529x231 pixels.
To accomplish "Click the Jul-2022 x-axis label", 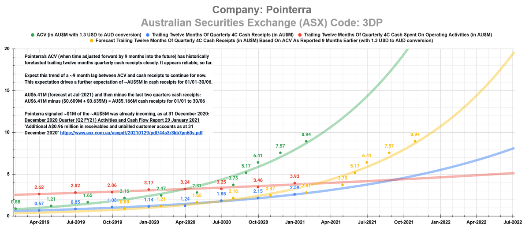I will pos(513,224).
